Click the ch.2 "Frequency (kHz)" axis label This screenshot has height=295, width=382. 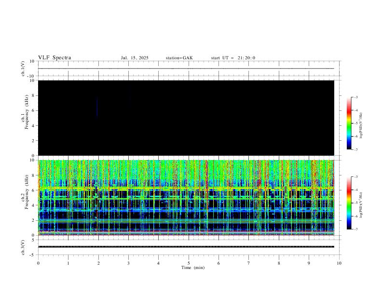[27, 192]
